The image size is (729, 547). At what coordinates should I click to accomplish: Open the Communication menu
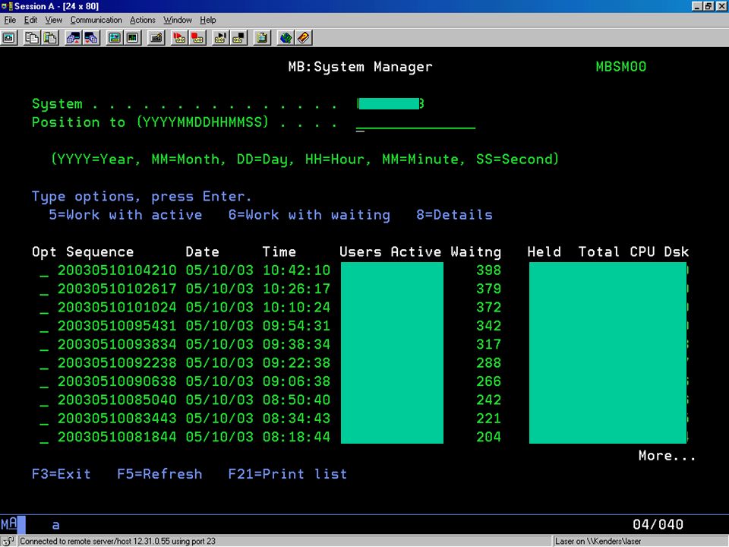96,20
